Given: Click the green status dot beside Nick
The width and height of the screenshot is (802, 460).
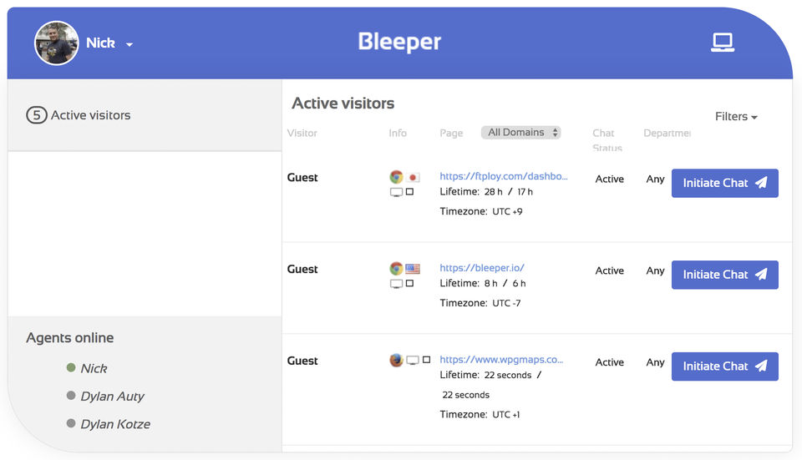Looking at the screenshot, I should pyautogui.click(x=71, y=367).
